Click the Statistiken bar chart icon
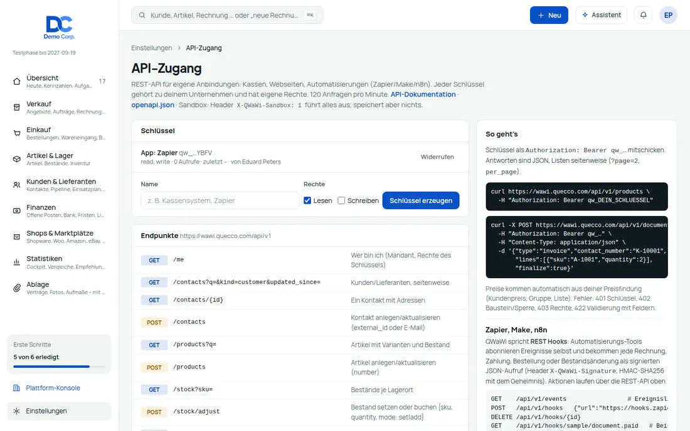690x431 pixels. [x=17, y=262]
